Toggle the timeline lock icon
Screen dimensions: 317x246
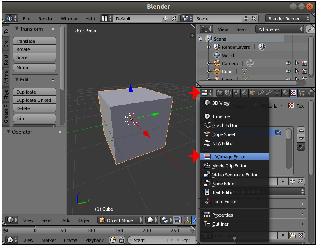tap(121, 240)
